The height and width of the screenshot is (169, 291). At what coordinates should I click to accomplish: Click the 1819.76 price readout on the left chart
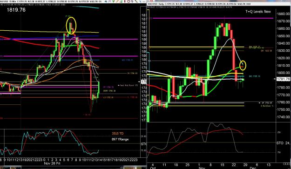click(16, 10)
